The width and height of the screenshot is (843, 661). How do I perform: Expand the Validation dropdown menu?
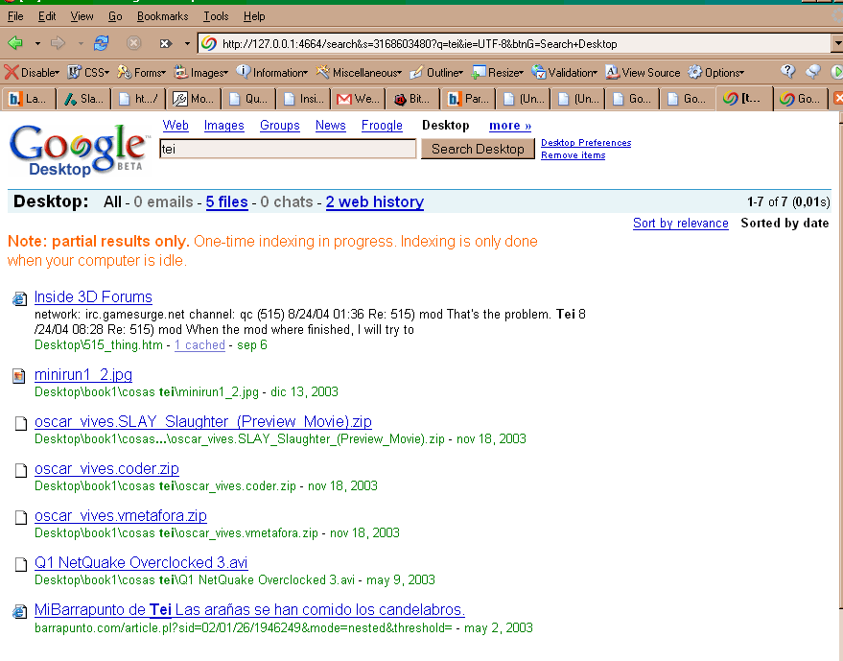click(565, 72)
